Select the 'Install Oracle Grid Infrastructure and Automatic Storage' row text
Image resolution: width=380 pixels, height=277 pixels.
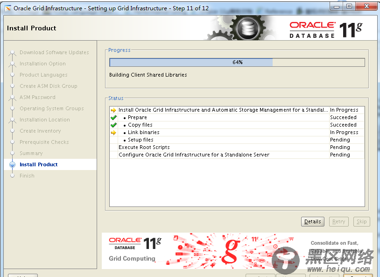(223, 110)
